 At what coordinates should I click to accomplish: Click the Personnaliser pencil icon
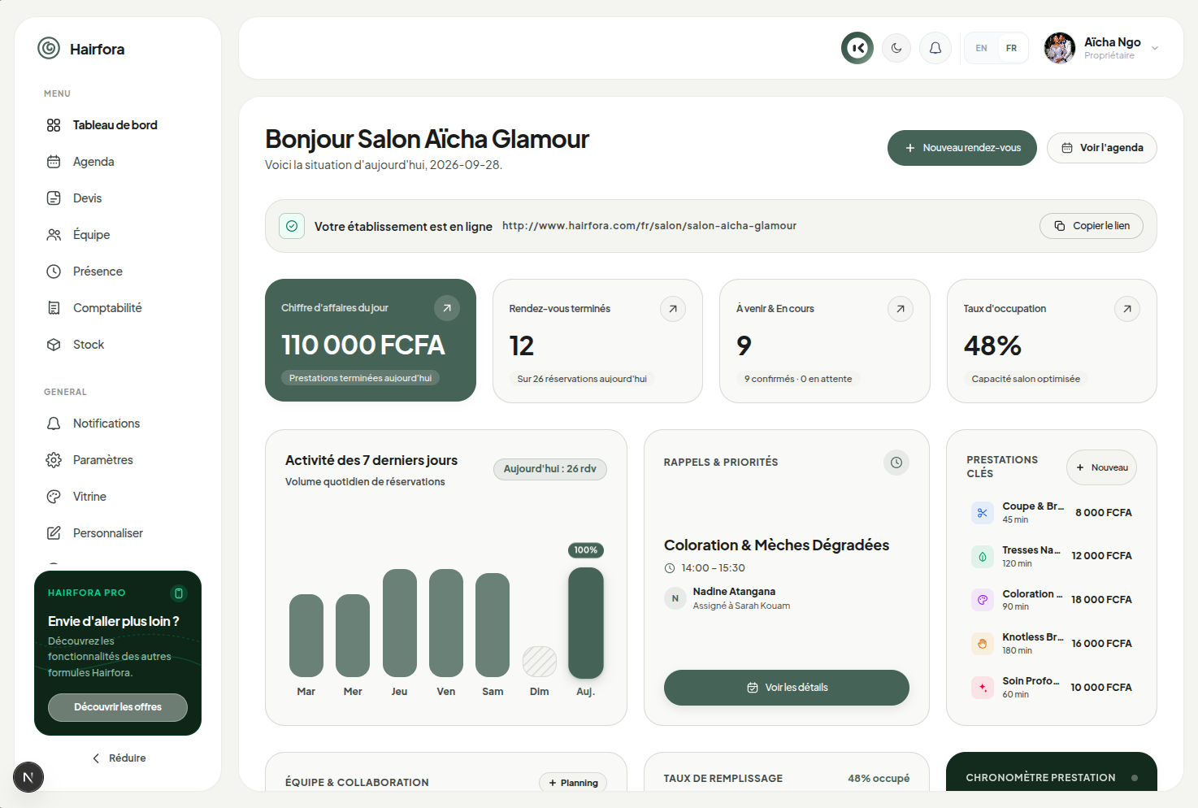[54, 533]
